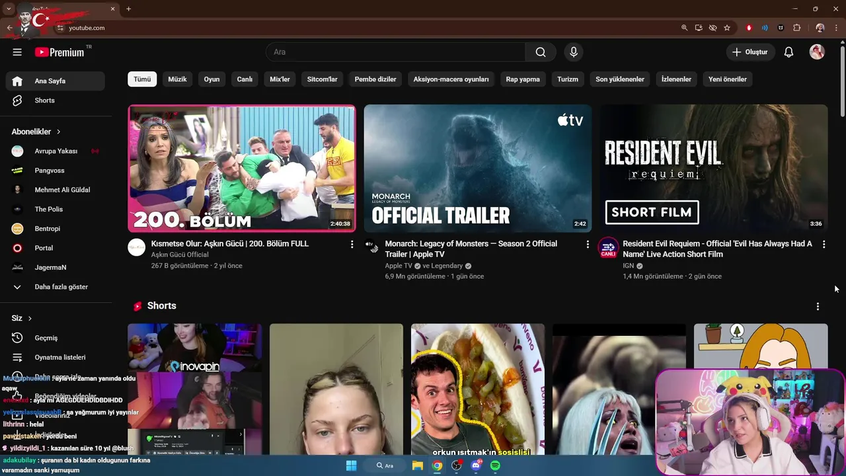This screenshot has width=846, height=476.
Task: Select the Yeni öneriler filter chip
Action: tap(728, 79)
